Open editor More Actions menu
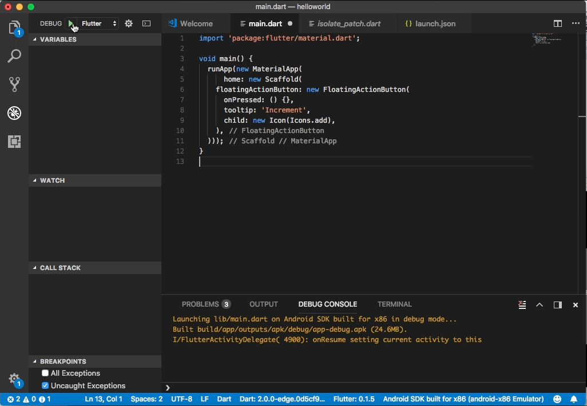The image size is (587, 406). (576, 23)
